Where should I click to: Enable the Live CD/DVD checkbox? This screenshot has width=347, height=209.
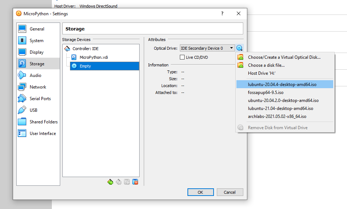point(182,57)
